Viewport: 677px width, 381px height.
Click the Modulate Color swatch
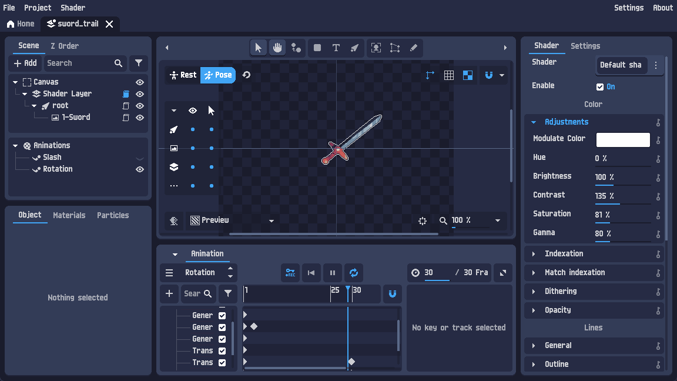pos(623,140)
